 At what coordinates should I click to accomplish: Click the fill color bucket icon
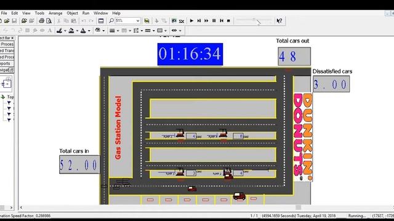(71, 31)
